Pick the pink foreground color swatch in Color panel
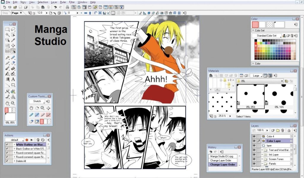The image size is (304, 178). [x=255, y=25]
